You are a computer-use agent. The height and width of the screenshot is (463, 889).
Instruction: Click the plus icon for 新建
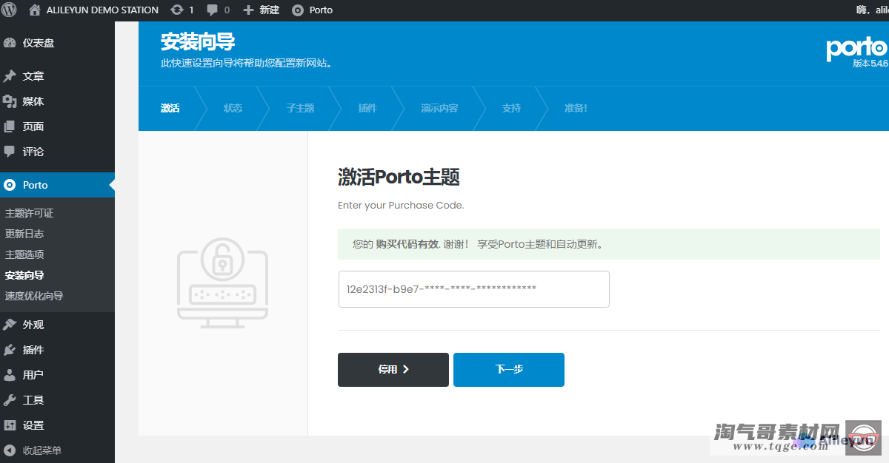pyautogui.click(x=248, y=10)
